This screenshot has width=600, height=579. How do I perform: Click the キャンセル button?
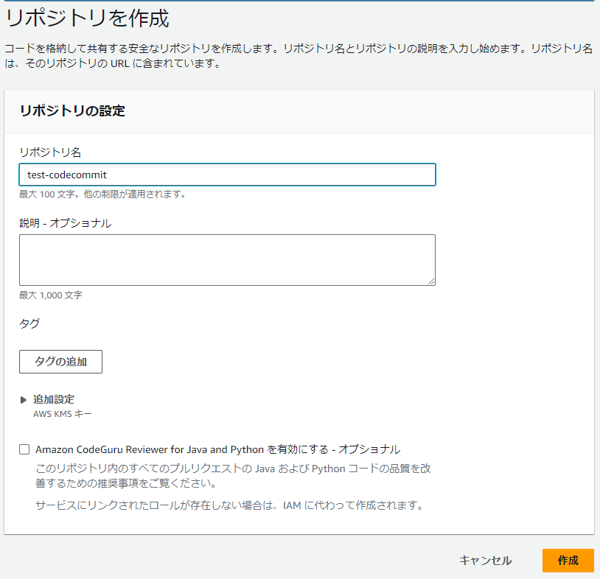pyautogui.click(x=485, y=561)
